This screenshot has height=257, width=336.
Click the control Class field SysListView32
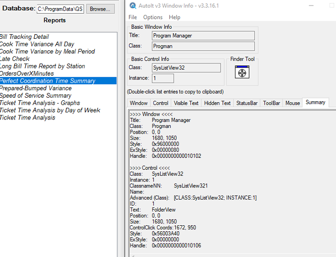tap(186, 68)
